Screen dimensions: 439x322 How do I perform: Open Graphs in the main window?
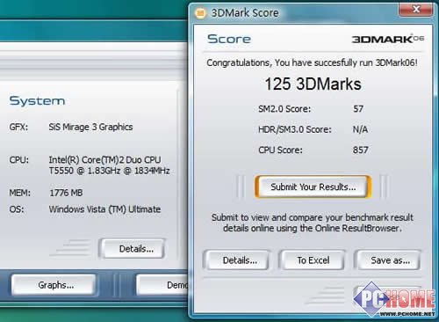click(54, 285)
